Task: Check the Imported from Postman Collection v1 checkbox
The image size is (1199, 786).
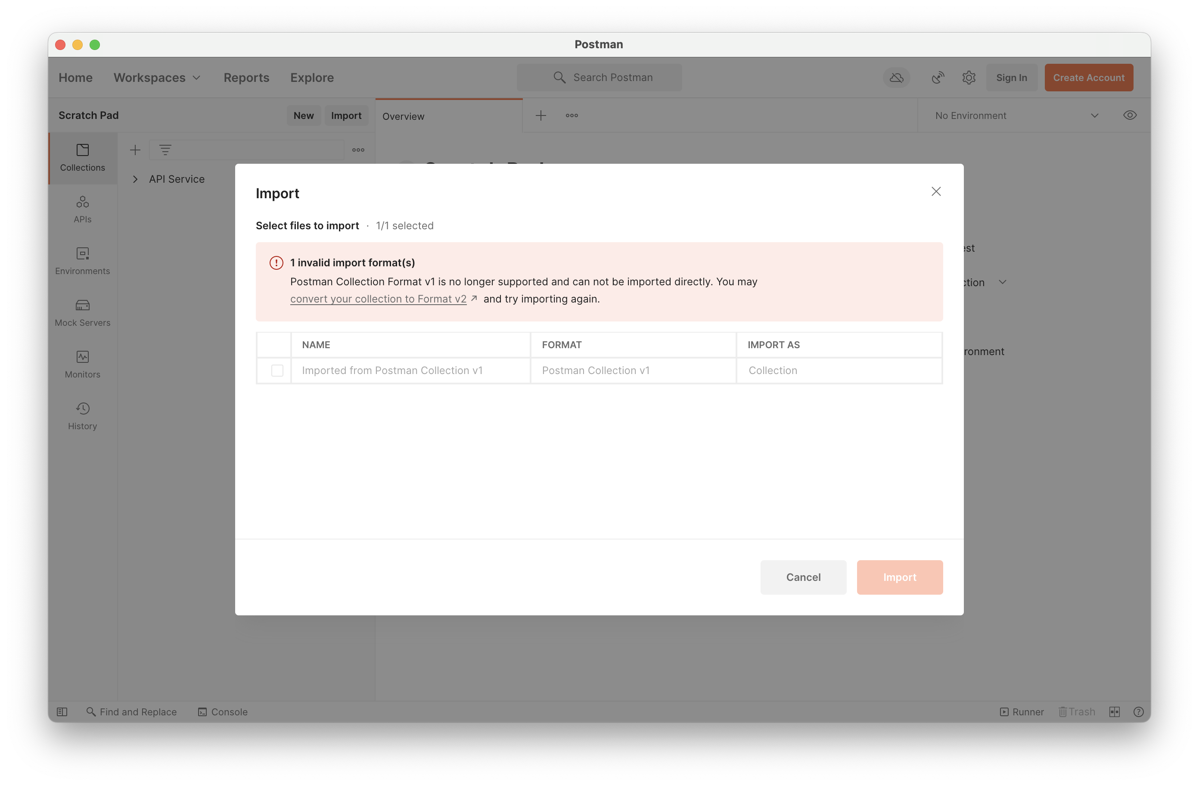Action: pyautogui.click(x=278, y=370)
